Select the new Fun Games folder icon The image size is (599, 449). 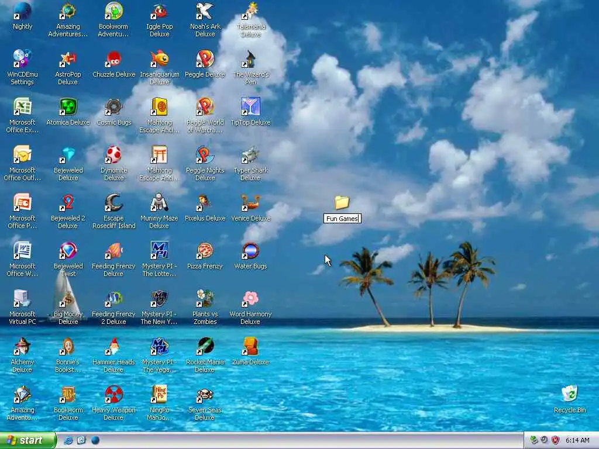pos(342,203)
